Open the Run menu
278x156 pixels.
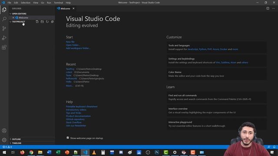tap(49, 3)
